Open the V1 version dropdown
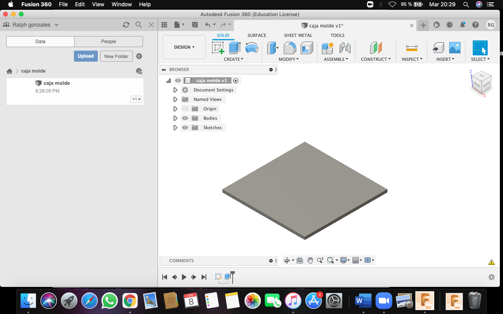This screenshot has width=503, height=314. pos(136,99)
